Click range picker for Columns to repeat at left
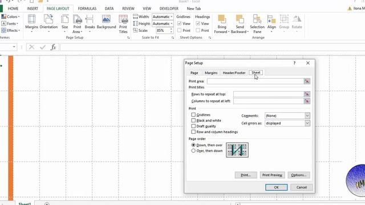The width and height of the screenshot is (365, 205). pyautogui.click(x=307, y=101)
